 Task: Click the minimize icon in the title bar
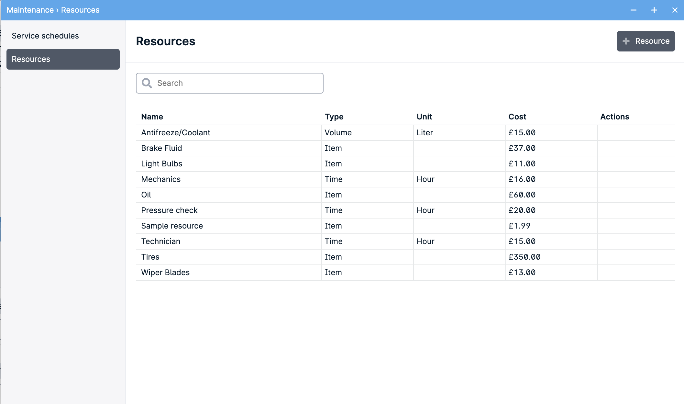633,10
